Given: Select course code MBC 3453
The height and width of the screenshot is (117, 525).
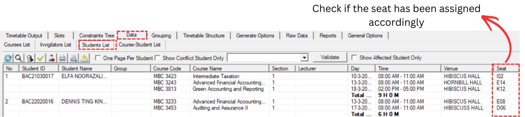Looking at the screenshot, I should 165,108.
